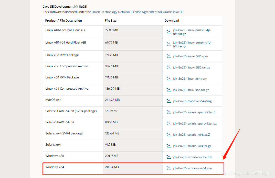Click the 91.9 MB file size
This screenshot has width=275, height=178.
pyautogui.click(x=111, y=145)
